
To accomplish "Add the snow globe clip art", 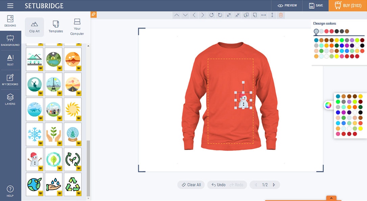I will (x=73, y=134).
